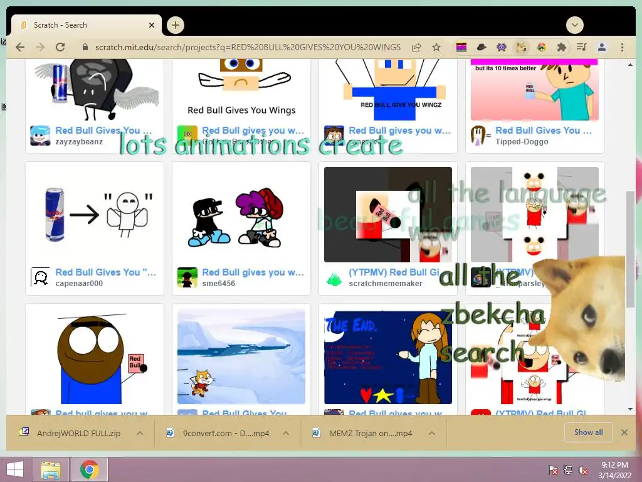Click the browser forward arrow
Image resolution: width=642 pixels, height=482 pixels.
point(40,47)
